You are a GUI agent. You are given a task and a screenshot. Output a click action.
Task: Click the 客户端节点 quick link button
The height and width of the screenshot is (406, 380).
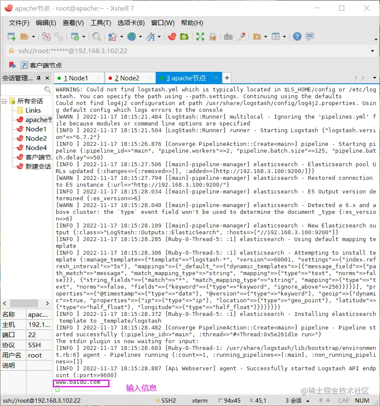[x=41, y=65]
